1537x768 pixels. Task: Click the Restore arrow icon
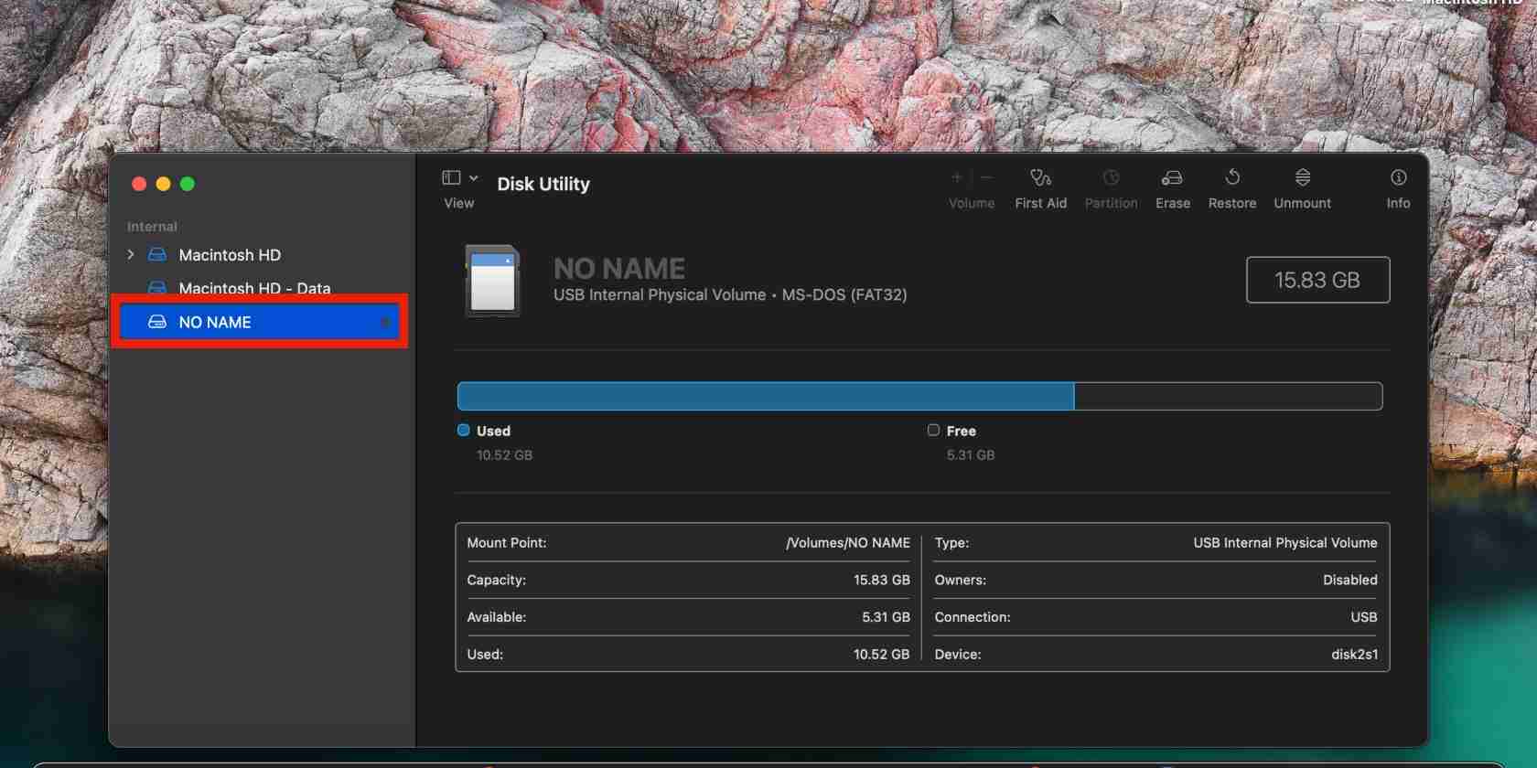(1232, 177)
